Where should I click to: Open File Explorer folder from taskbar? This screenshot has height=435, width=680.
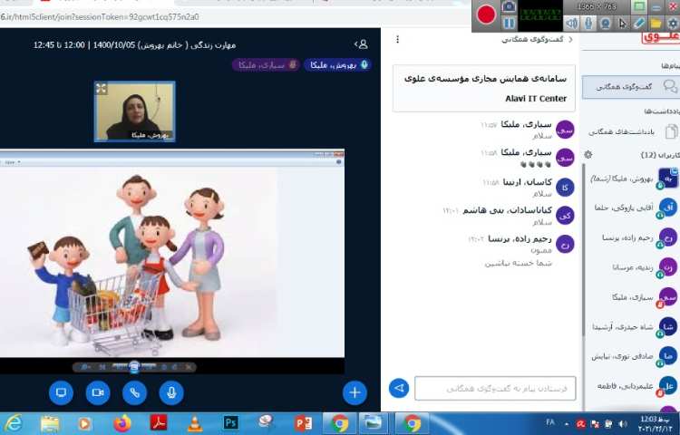pyautogui.click(x=50, y=423)
